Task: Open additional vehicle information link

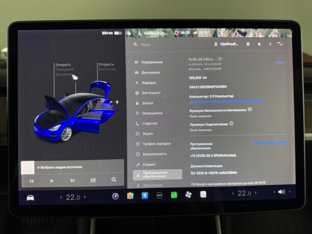Action: [226, 101]
